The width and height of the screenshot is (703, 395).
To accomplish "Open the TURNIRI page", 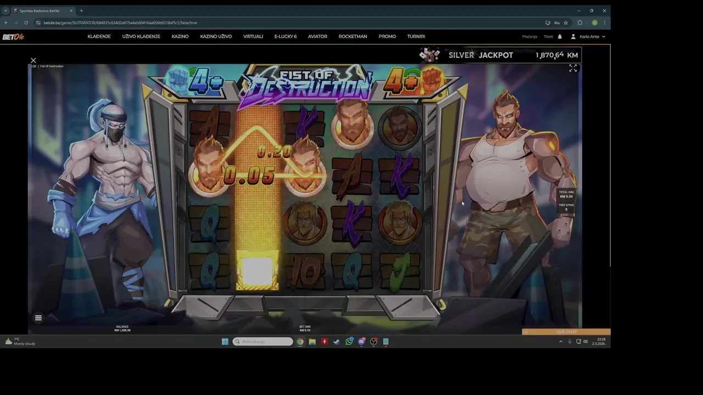I will [x=416, y=37].
